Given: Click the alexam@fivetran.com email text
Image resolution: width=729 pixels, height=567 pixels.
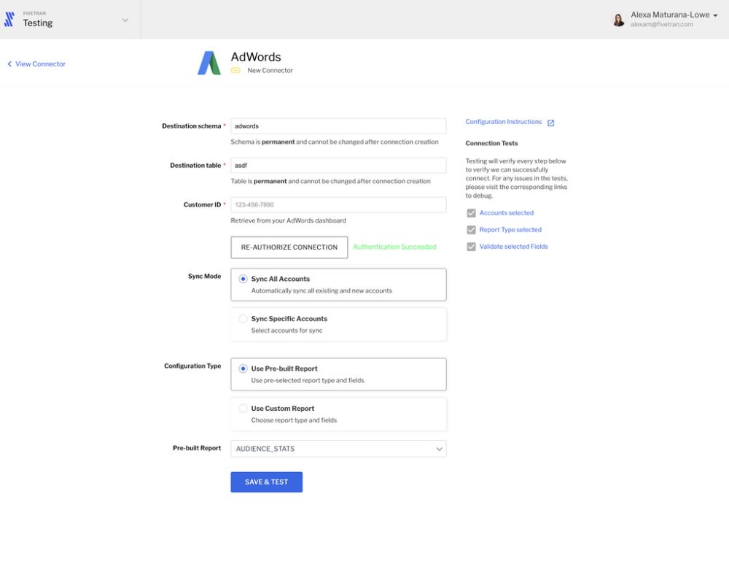Looking at the screenshot, I should (x=662, y=24).
